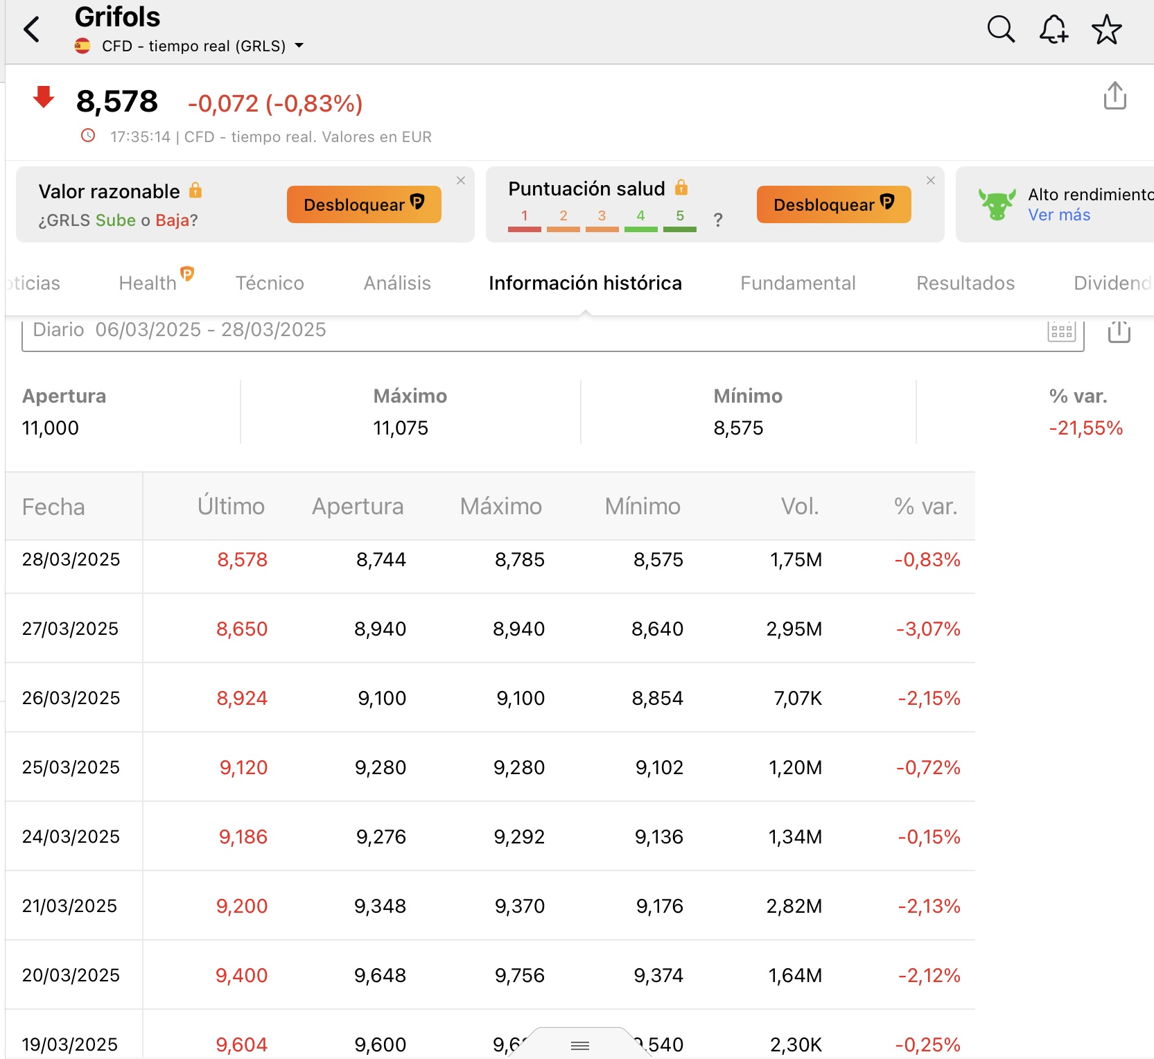Open the Fundamental tab
Image resolution: width=1154 pixels, height=1059 pixels.
click(798, 283)
